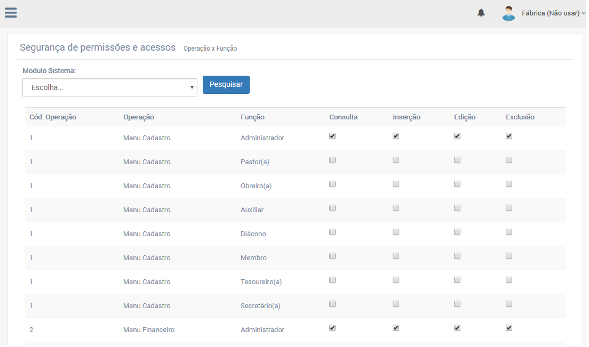Enable Inserção for Membro row

(x=396, y=256)
